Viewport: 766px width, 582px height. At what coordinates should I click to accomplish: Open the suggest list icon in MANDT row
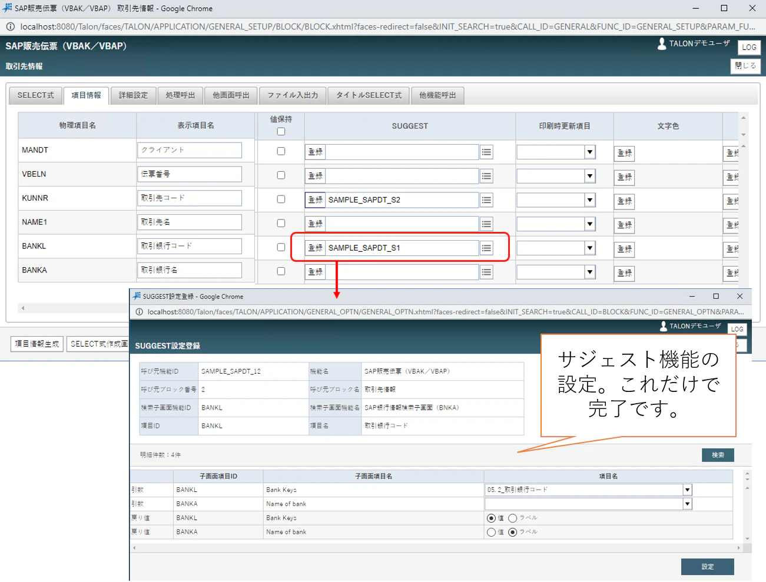point(486,152)
